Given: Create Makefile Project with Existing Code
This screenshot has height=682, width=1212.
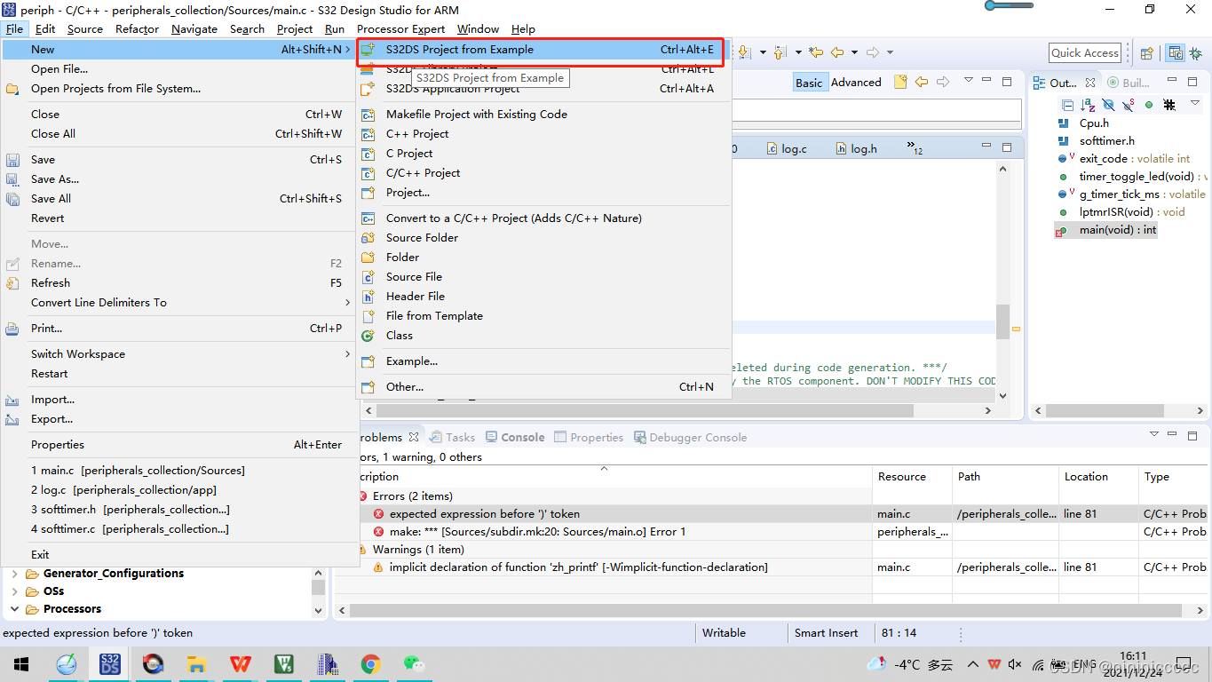Looking at the screenshot, I should [542, 114].
